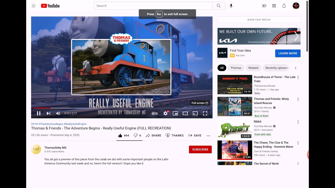Like the video (444 likes)
The width and height of the screenshot is (335, 188).
pos(124,136)
